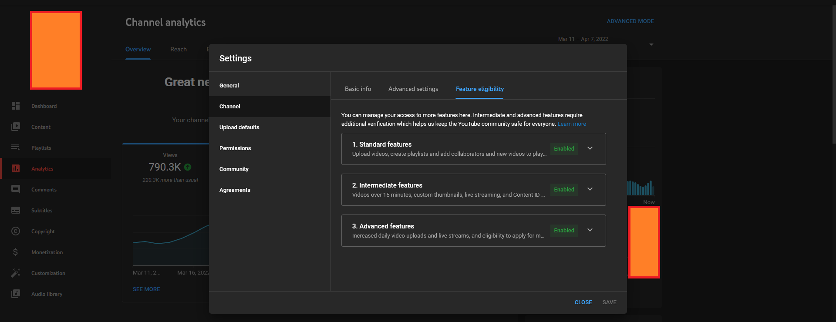Image resolution: width=836 pixels, height=322 pixels.
Task: Switch to the Advanced settings tab
Action: coord(413,89)
